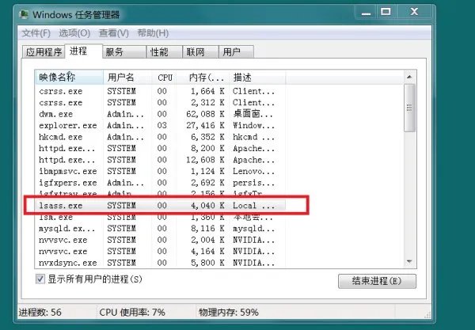The width and height of the screenshot is (475, 330).
Task: Sort by the 内存 column header
Action: (x=204, y=78)
